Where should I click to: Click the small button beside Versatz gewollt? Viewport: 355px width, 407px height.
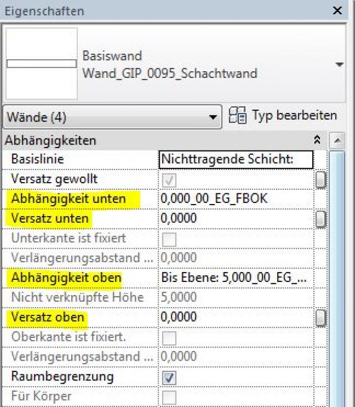[x=320, y=180]
